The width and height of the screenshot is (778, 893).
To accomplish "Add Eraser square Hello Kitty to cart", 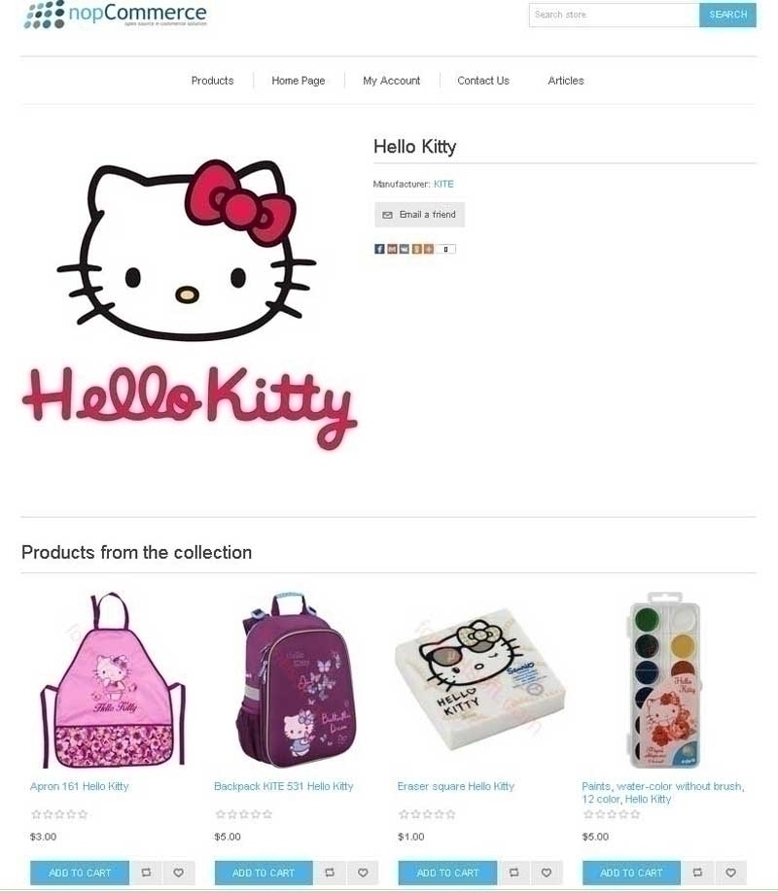I will point(447,872).
